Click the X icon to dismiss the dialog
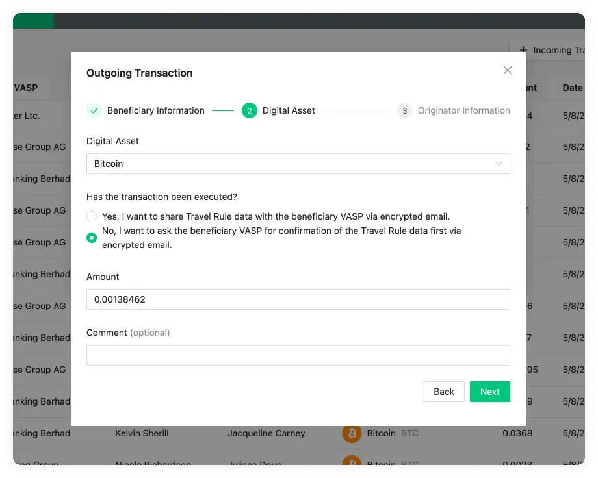The width and height of the screenshot is (598, 478). tap(508, 70)
